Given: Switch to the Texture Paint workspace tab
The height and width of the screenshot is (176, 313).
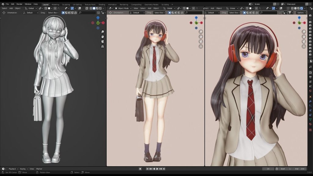Looking at the screenshot, I should [x=90, y=4].
